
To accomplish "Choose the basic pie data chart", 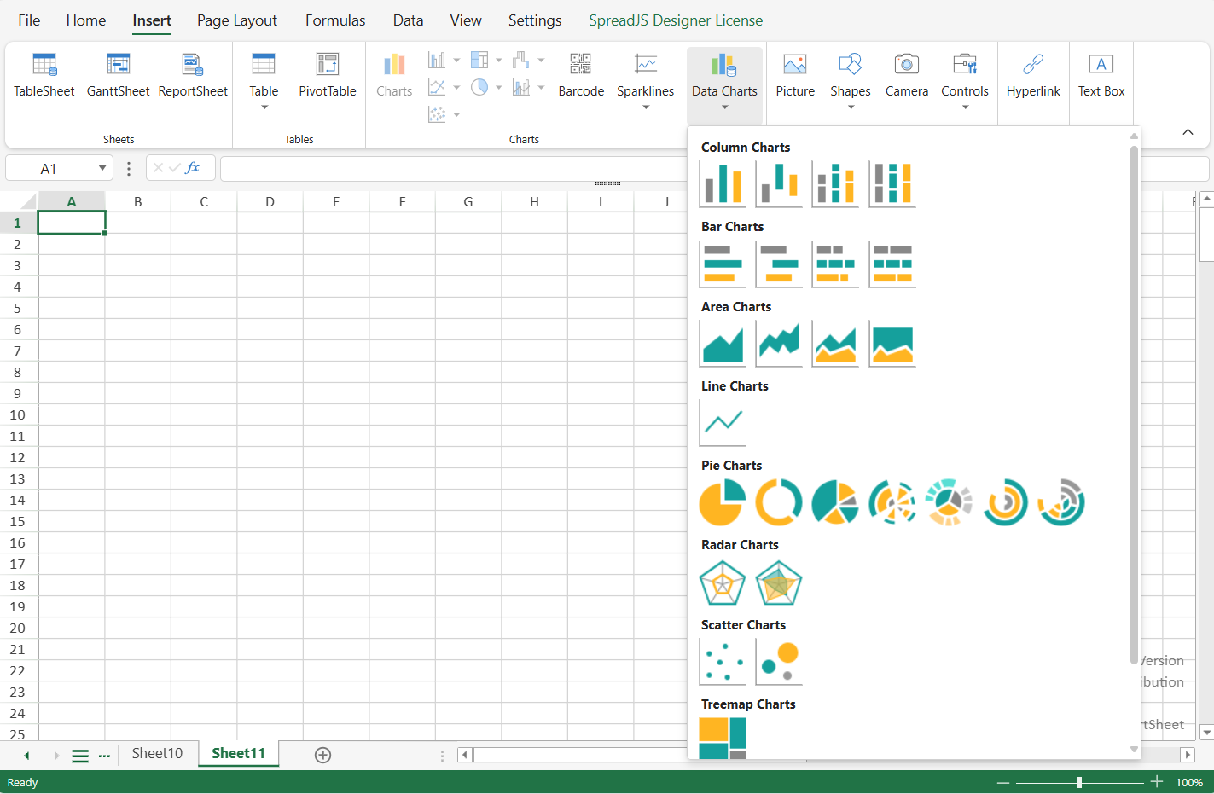I will [723, 502].
